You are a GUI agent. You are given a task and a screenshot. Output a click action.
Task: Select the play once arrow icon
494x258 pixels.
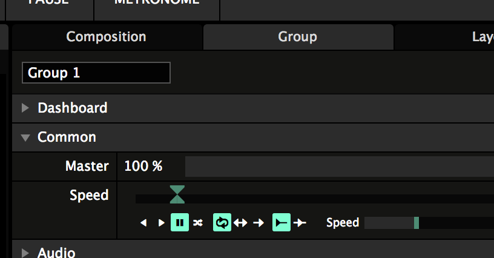[x=259, y=223]
